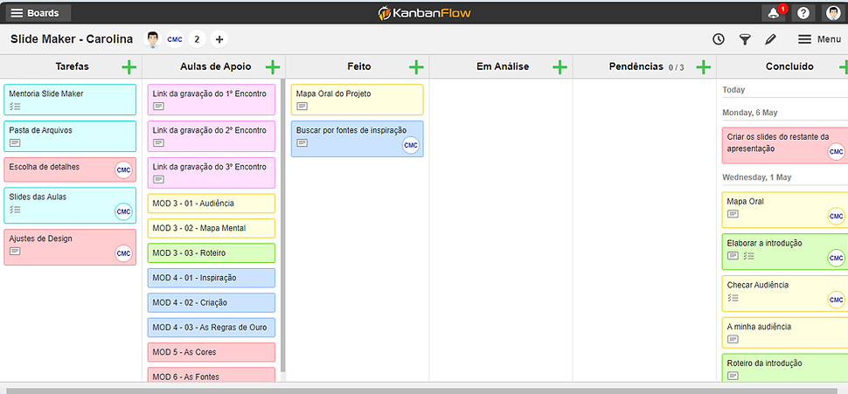Open the MOD 5 - As Cores card
848x394 pixels.
pos(211,352)
